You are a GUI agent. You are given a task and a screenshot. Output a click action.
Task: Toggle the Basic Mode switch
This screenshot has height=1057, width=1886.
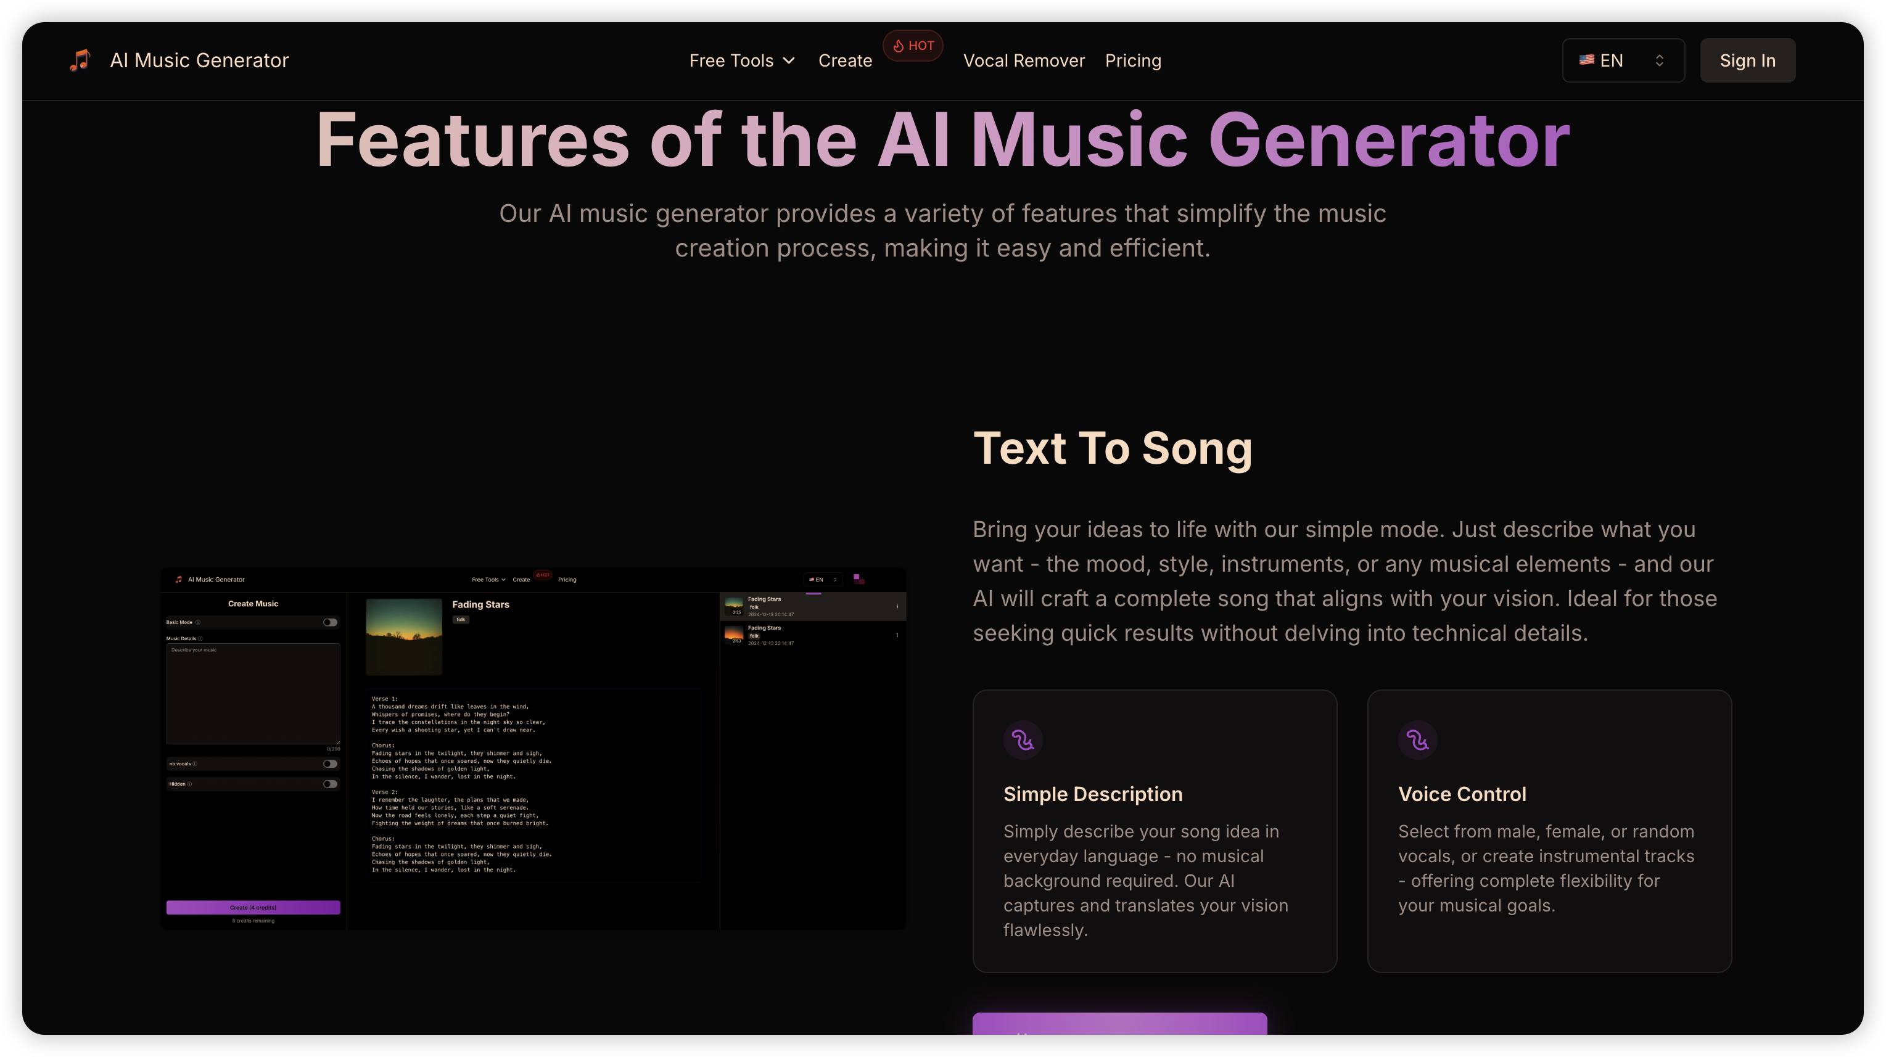tap(330, 622)
